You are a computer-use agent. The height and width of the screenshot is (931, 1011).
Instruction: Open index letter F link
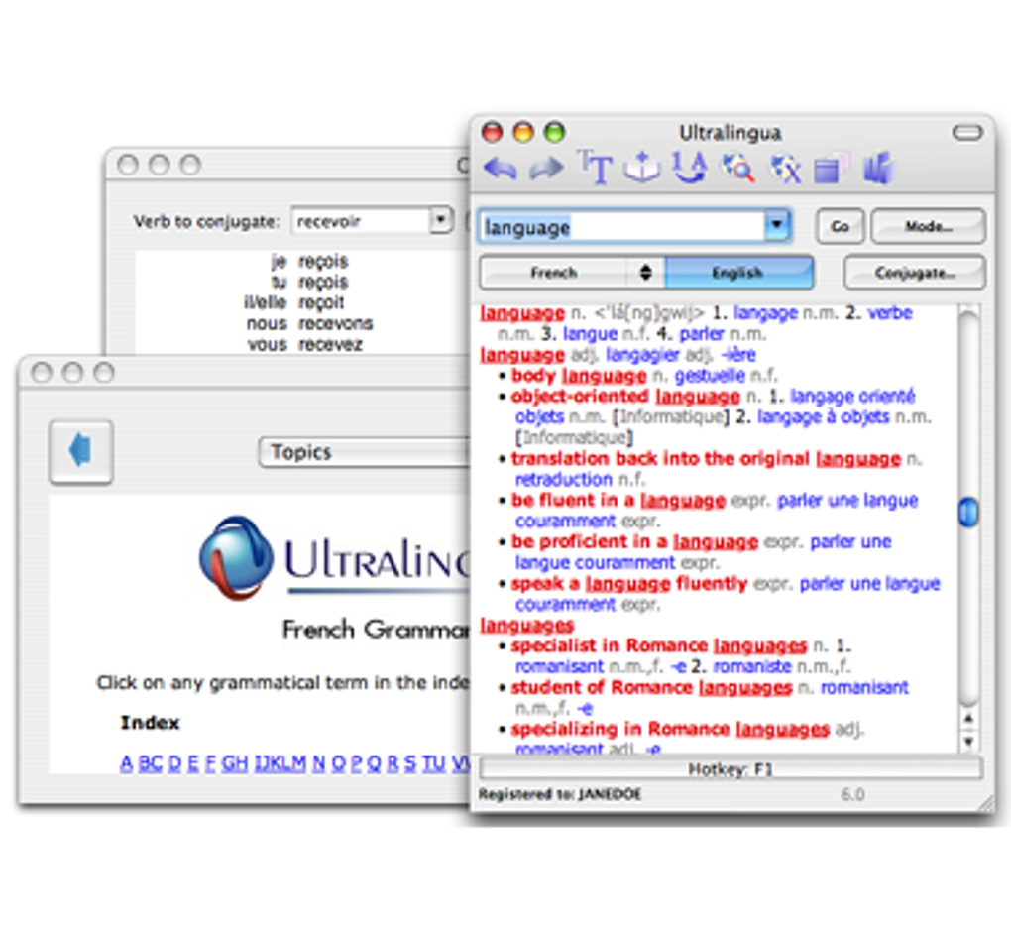click(x=210, y=763)
